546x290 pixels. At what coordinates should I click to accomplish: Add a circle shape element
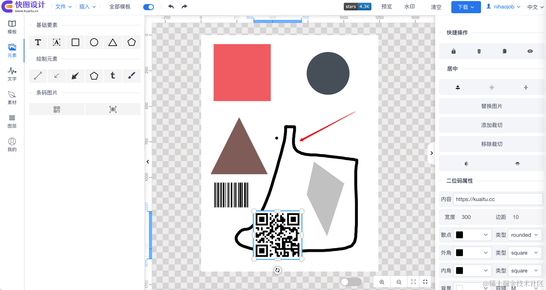point(94,42)
